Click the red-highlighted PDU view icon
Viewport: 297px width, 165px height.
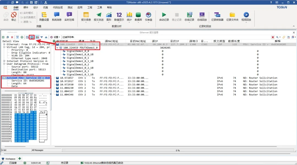click(32, 37)
